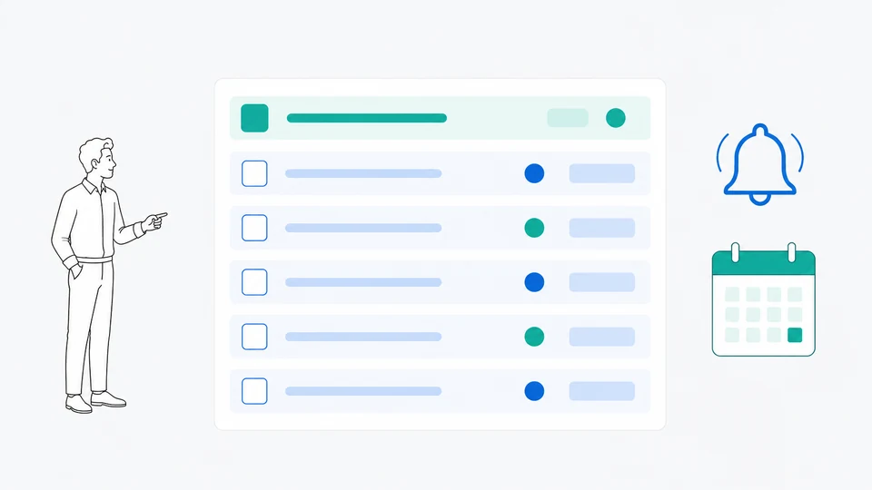Image resolution: width=872 pixels, height=490 pixels.
Task: Click the tag pill in the second task row
Action: point(601,228)
